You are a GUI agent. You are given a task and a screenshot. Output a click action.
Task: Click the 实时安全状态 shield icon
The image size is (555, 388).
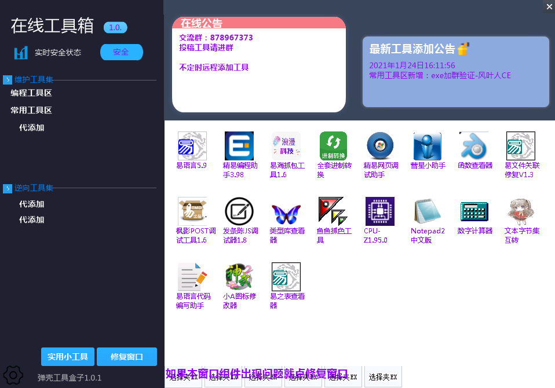21,53
